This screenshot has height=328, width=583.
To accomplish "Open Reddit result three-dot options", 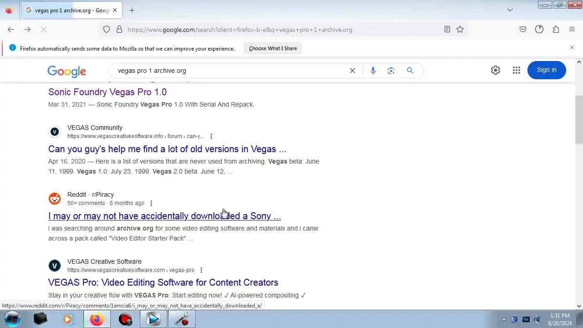I will [151, 203].
